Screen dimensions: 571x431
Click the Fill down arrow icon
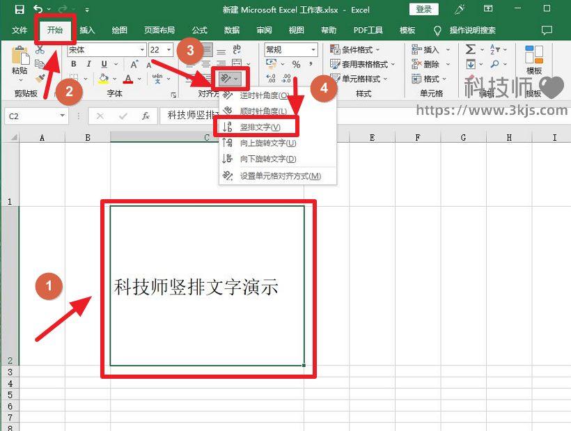[471, 64]
